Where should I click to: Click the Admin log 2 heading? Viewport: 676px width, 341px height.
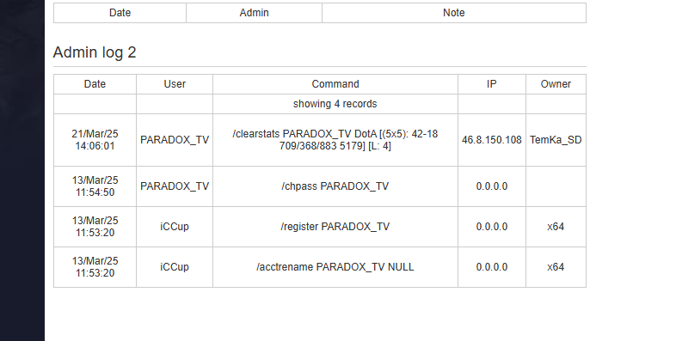coord(95,52)
